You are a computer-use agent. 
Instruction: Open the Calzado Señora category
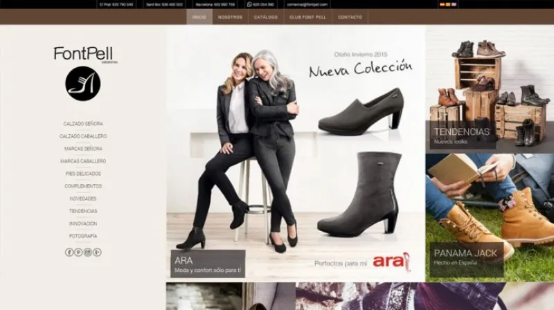point(83,124)
